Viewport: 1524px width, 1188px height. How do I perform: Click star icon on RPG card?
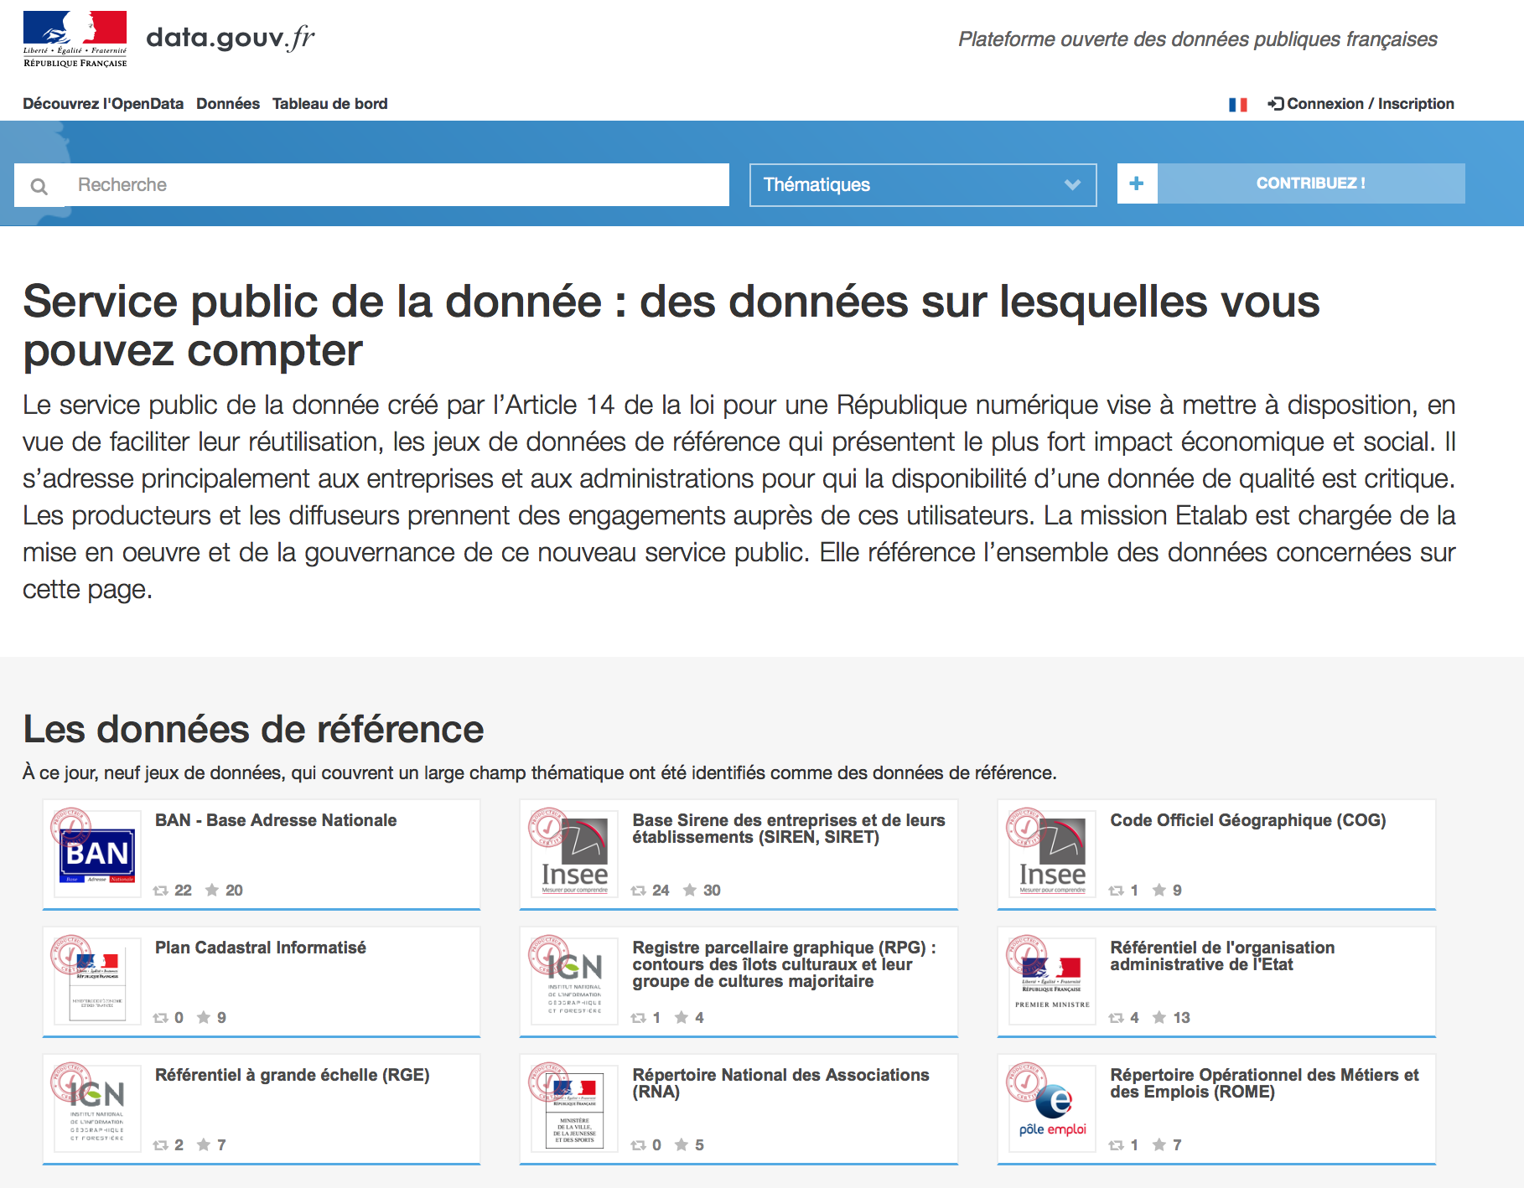pyautogui.click(x=682, y=1017)
